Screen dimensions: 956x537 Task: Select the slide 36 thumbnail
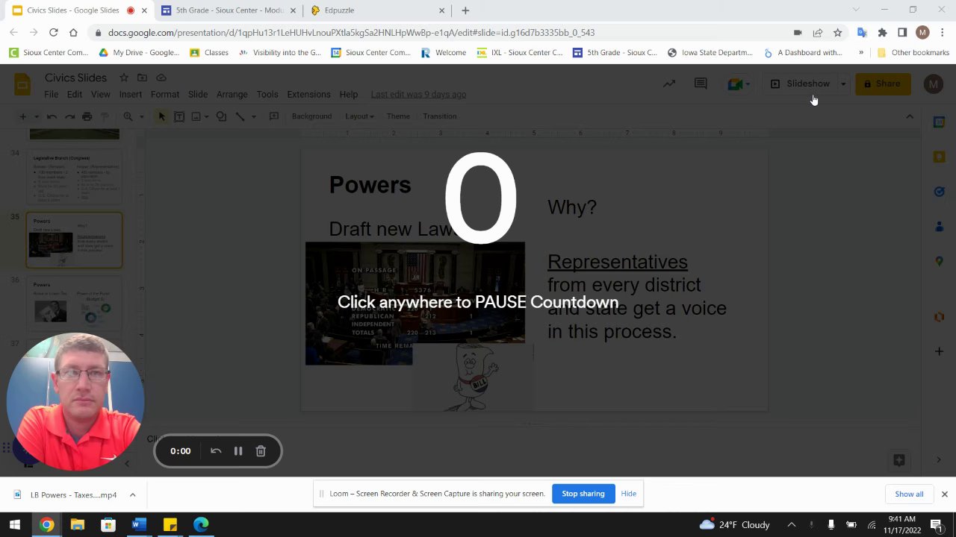[x=75, y=303]
